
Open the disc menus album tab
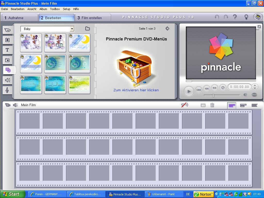click(9, 70)
